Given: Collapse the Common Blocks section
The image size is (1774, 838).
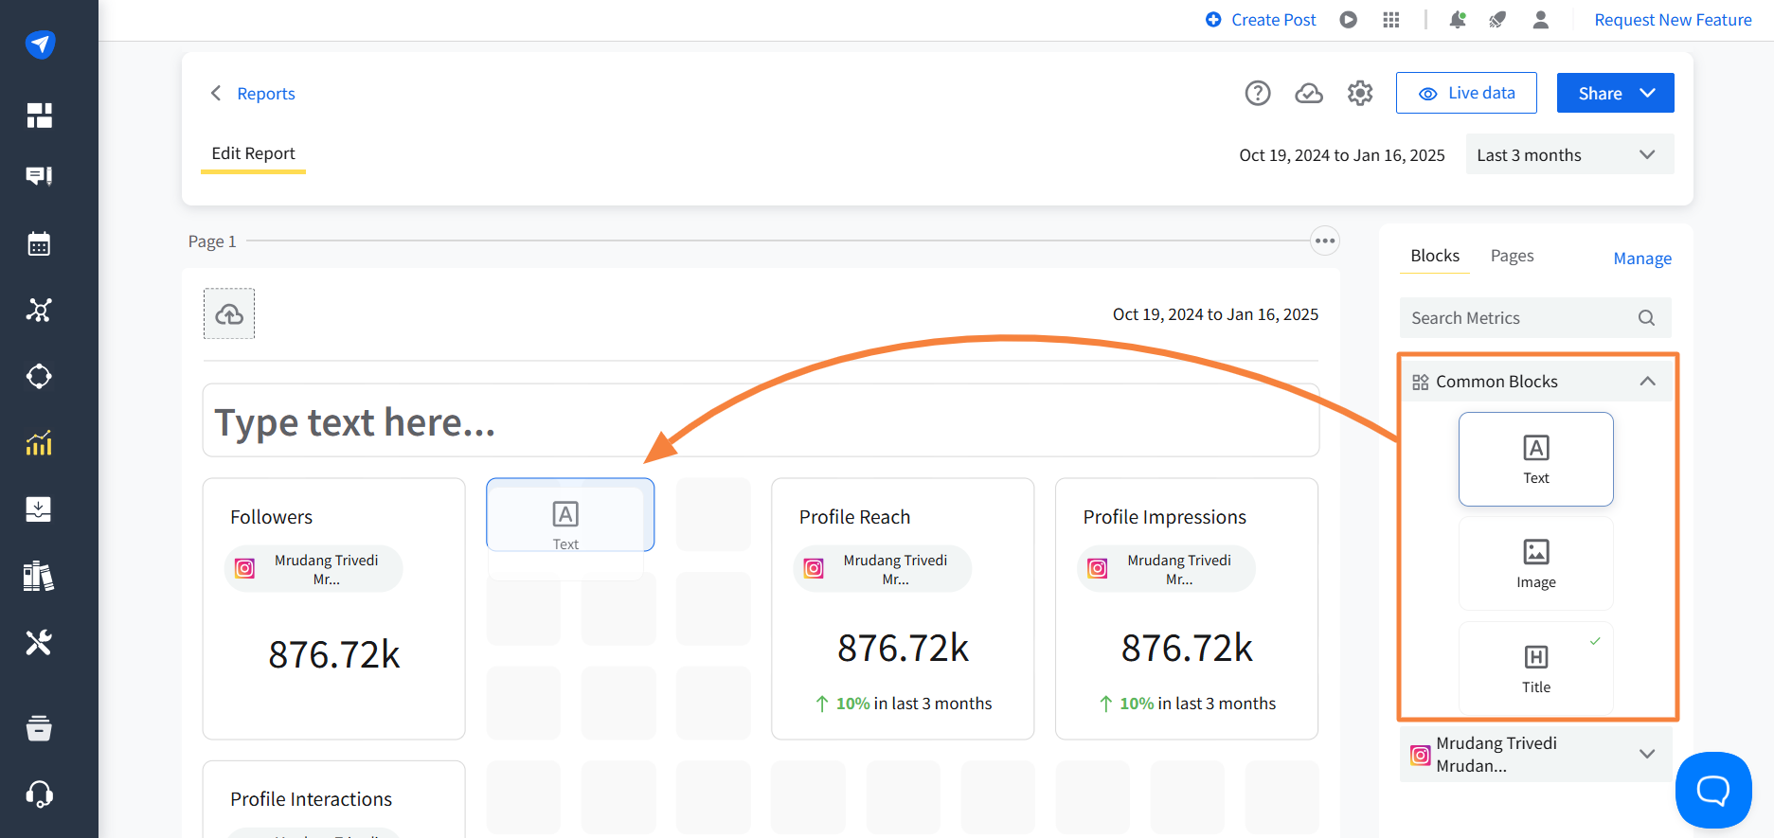Looking at the screenshot, I should [1646, 382].
